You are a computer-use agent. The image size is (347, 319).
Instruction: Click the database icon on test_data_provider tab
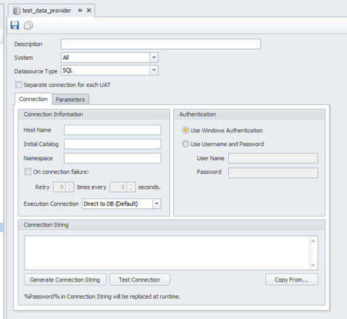(x=16, y=11)
